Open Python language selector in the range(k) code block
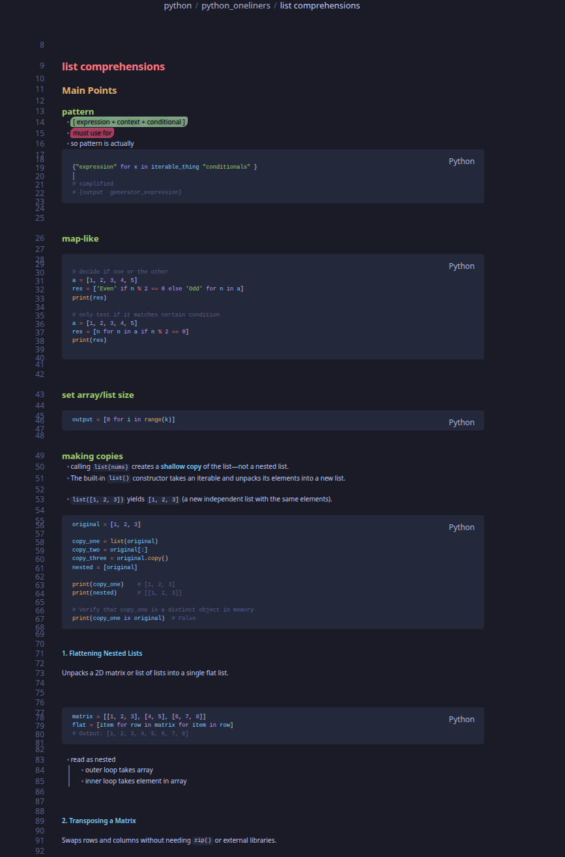The image size is (565, 857). (x=461, y=423)
